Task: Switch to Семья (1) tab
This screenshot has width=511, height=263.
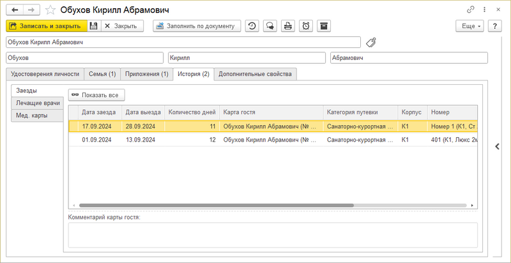Action: (x=102, y=74)
